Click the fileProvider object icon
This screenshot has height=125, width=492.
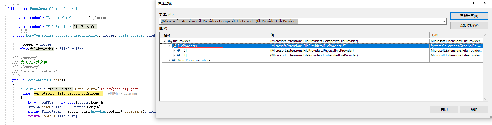[x=169, y=41]
